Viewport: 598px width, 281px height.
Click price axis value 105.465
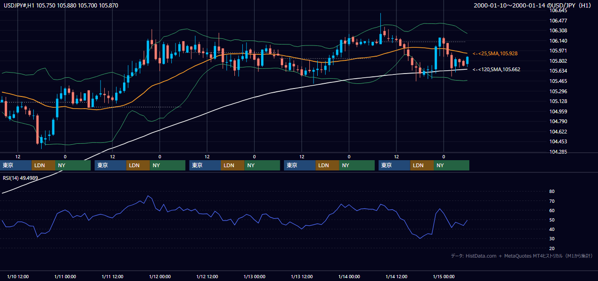tap(559, 81)
